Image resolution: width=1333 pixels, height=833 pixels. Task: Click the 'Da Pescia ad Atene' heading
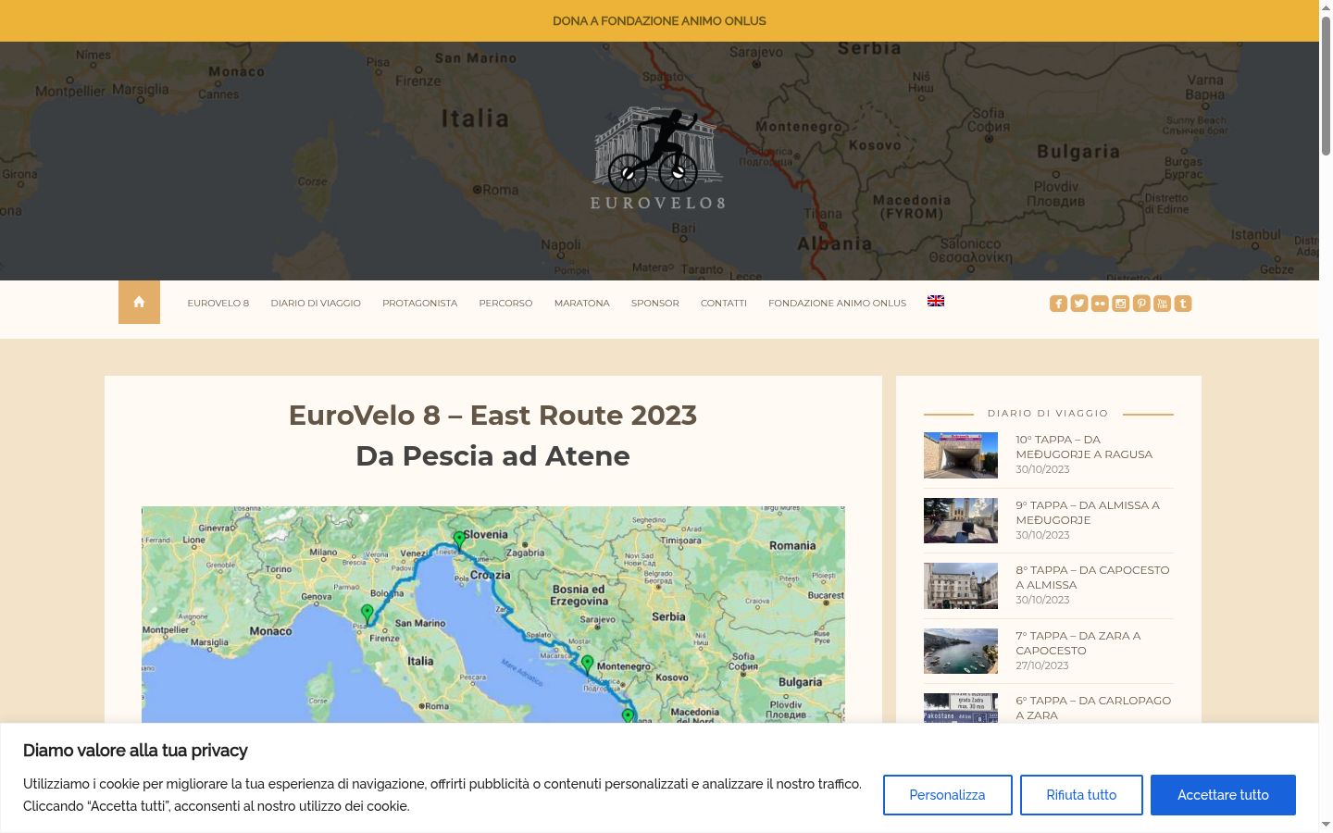tap(492, 456)
